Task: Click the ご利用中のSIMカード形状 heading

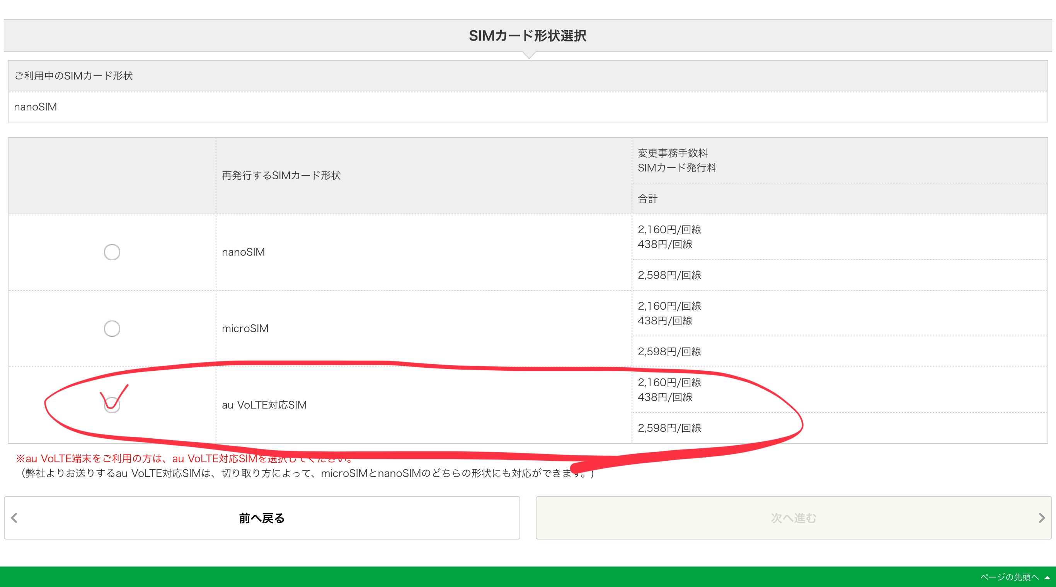Action: [73, 76]
